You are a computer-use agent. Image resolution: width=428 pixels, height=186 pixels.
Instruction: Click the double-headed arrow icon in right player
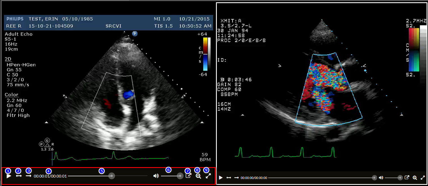coord(229,178)
